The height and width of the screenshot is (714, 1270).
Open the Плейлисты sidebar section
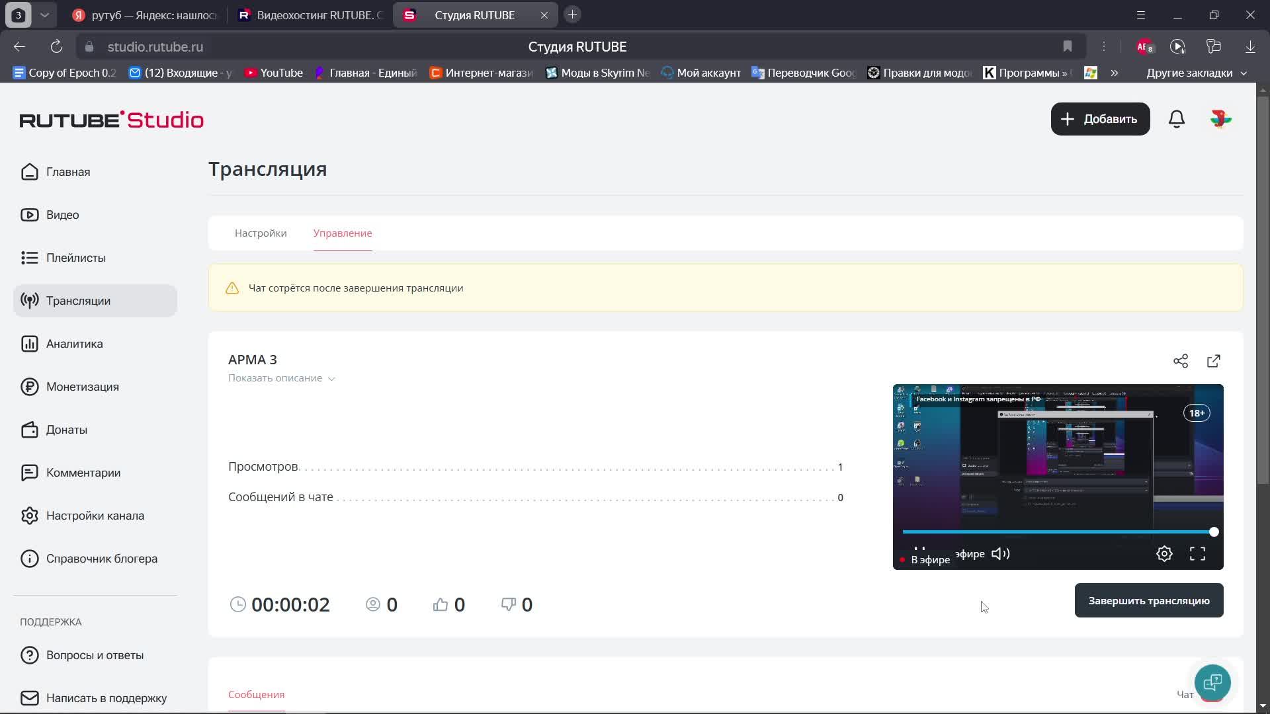coord(95,258)
